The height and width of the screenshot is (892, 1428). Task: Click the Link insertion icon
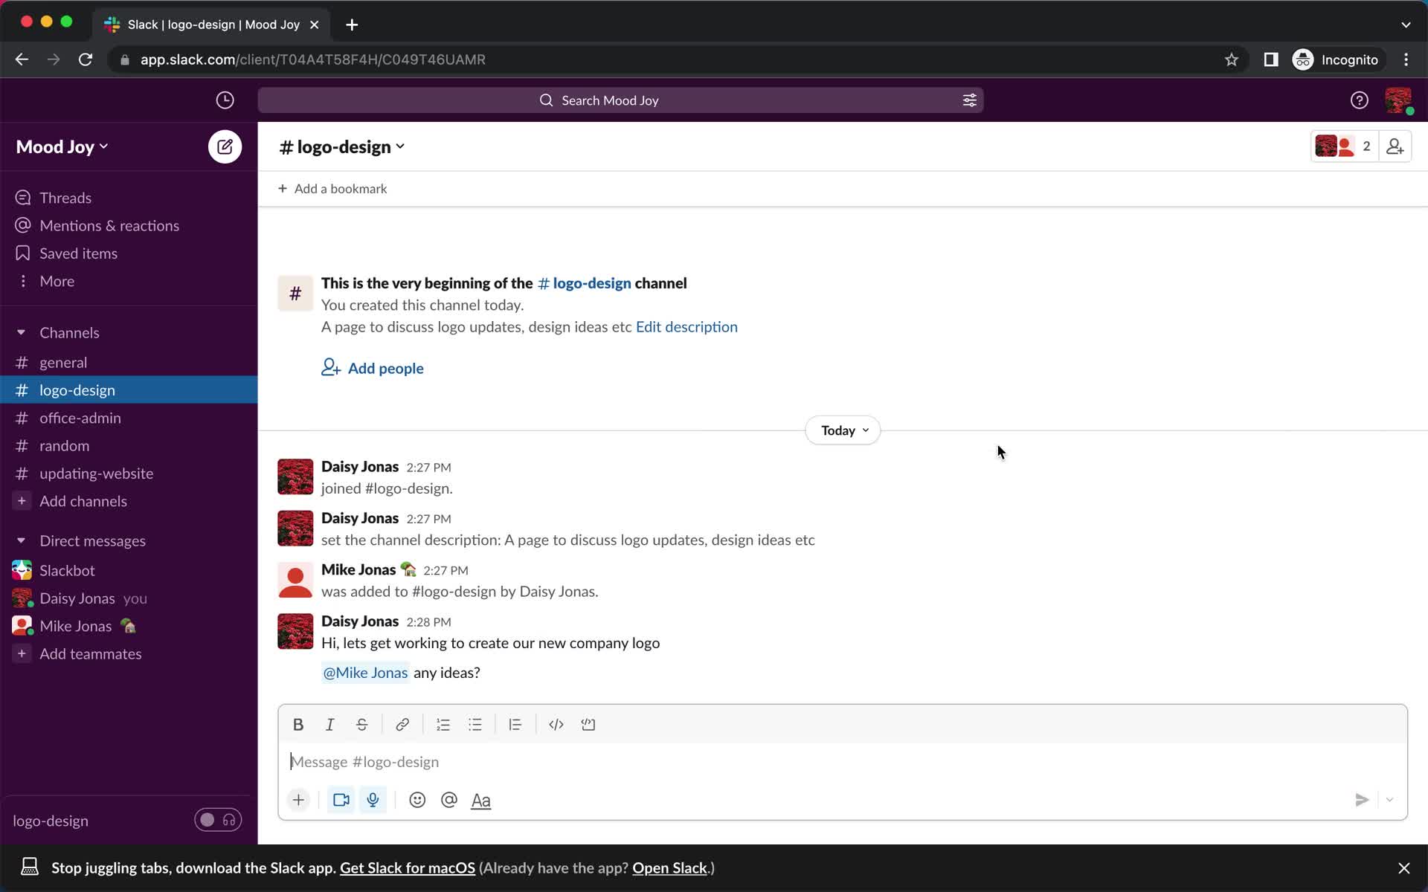click(x=402, y=725)
